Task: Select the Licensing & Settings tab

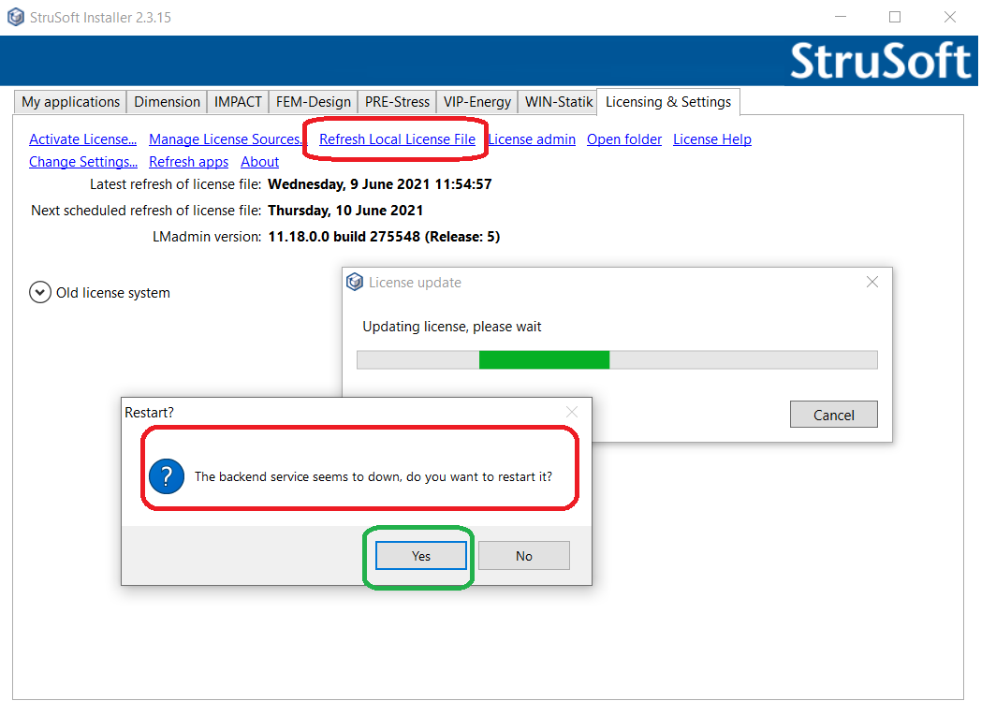Action: click(668, 101)
